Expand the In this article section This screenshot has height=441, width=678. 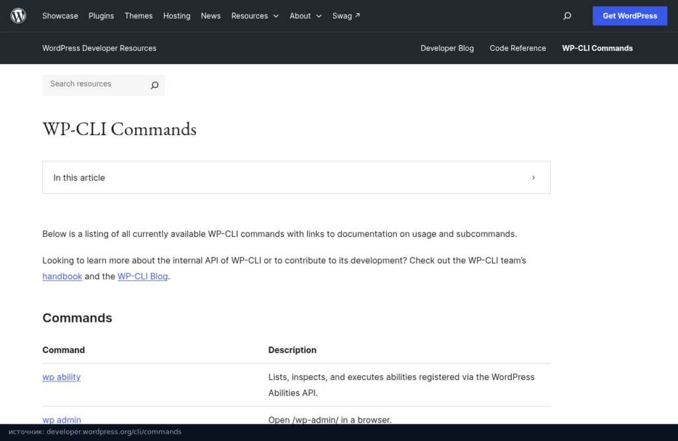(x=297, y=177)
